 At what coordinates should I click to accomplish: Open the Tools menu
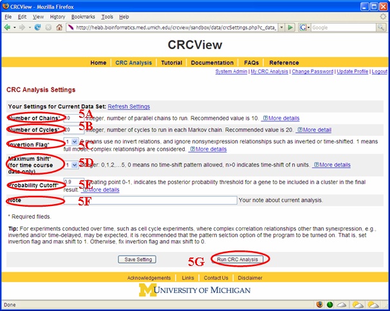[107, 17]
